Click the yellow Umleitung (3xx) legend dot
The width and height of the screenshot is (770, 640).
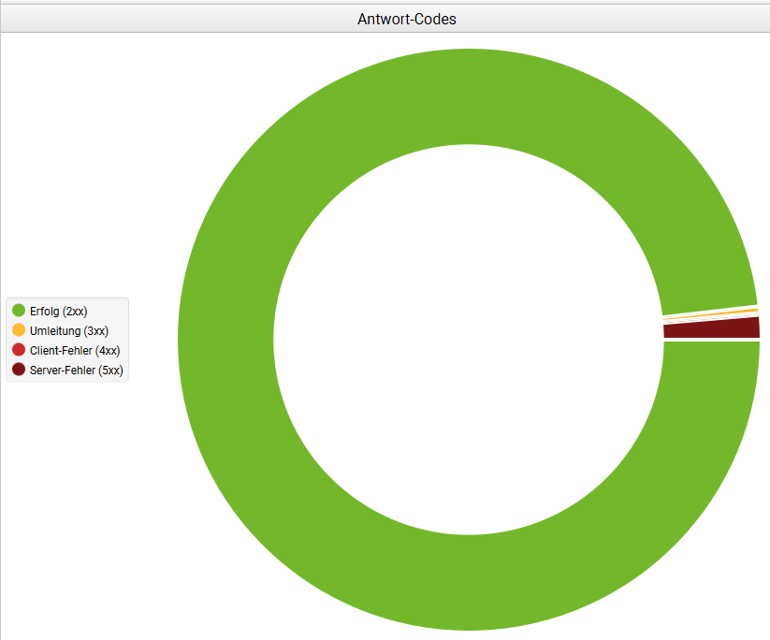[x=19, y=330]
